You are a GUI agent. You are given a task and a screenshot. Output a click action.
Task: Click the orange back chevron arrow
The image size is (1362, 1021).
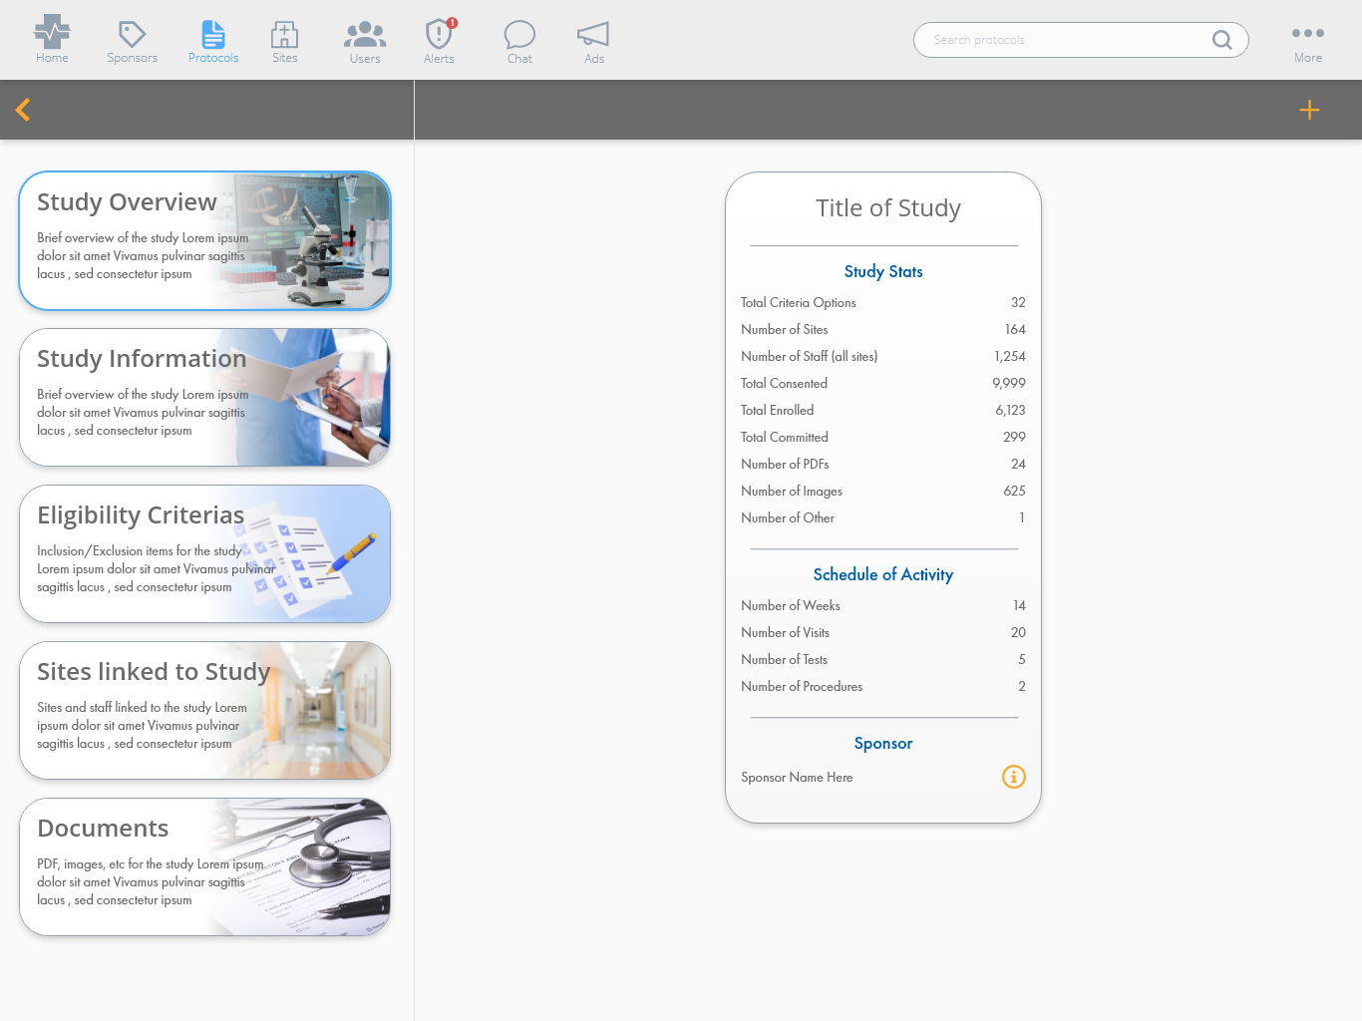click(24, 110)
